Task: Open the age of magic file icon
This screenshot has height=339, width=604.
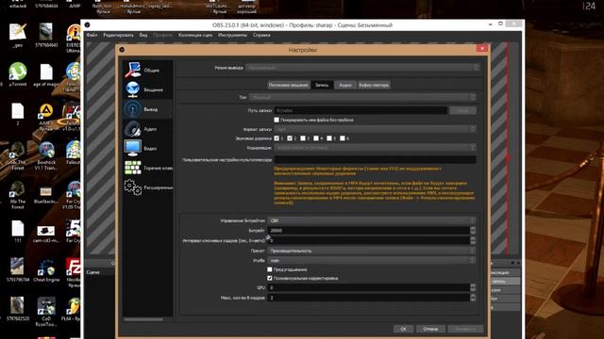Action: [46, 74]
